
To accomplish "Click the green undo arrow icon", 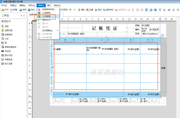I will pyautogui.click(x=70, y=10).
